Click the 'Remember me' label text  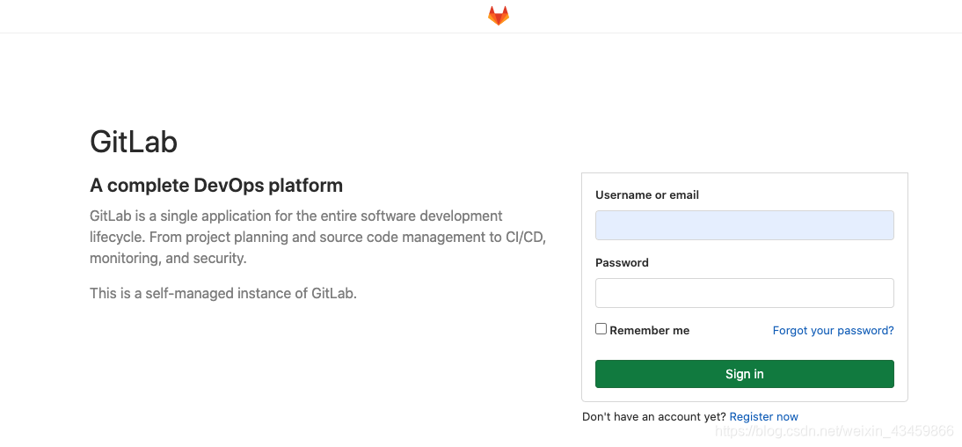pyautogui.click(x=650, y=330)
